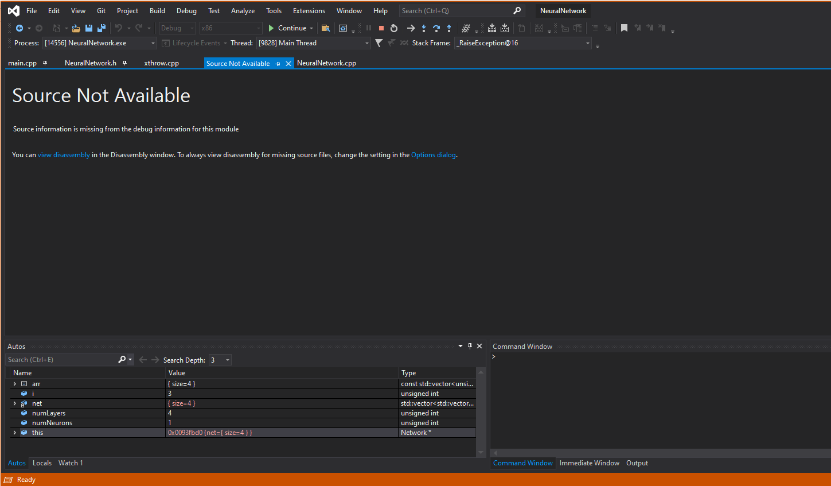Toggle thread filter funnel icon

[379, 43]
